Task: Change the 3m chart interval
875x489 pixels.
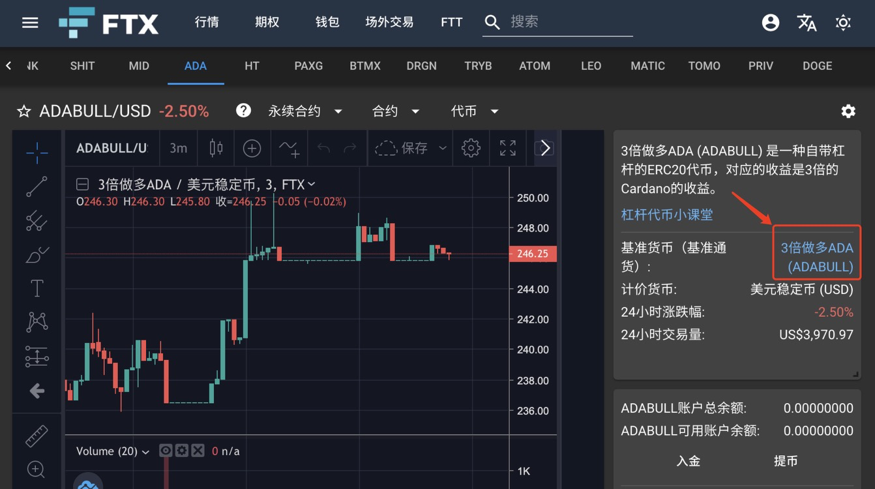Action: point(178,148)
